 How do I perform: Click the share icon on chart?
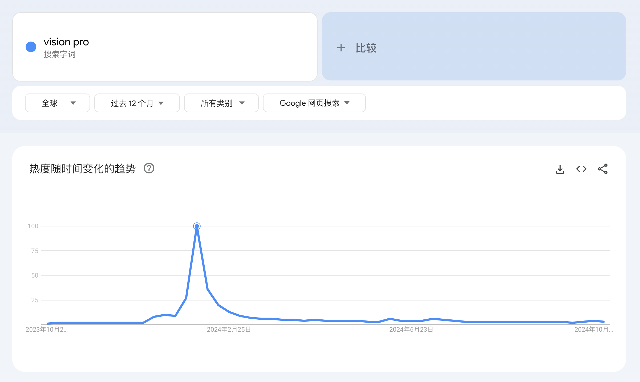(x=602, y=169)
